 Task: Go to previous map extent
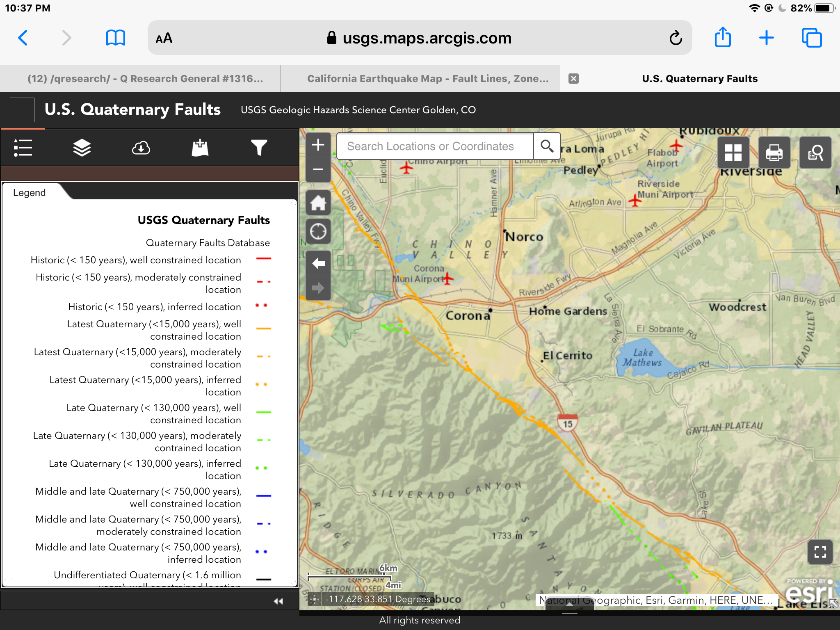318,263
